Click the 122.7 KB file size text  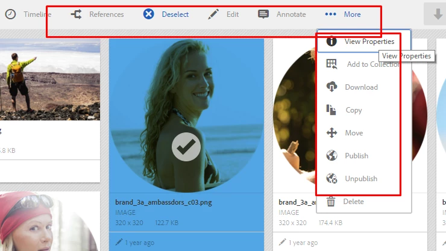coord(167,223)
